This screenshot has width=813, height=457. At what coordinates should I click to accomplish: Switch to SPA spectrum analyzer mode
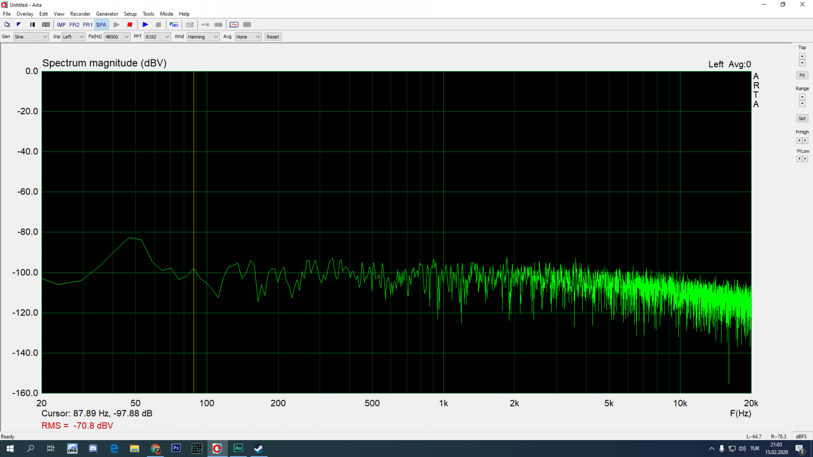point(101,25)
